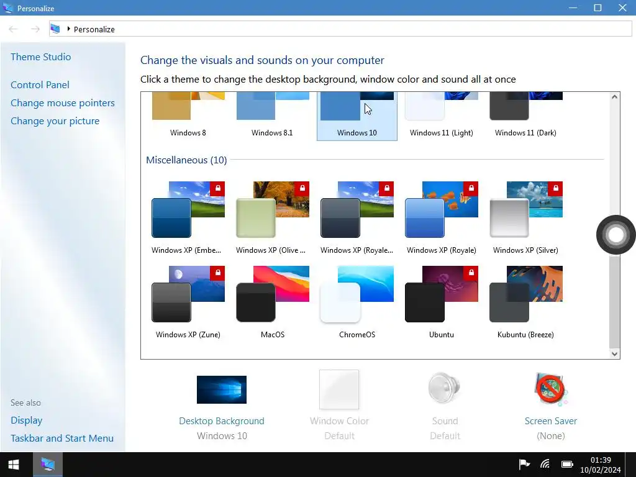Viewport: 636px width, 477px height.
Task: Open the Display link
Action: 26,420
